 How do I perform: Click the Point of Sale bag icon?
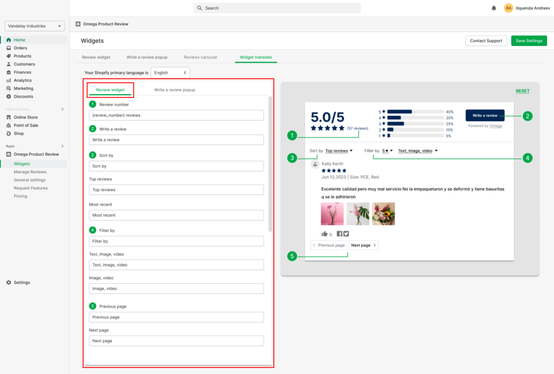9,125
